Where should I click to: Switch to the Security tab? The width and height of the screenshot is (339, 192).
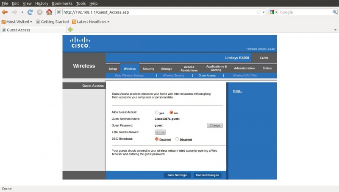pyautogui.click(x=148, y=68)
